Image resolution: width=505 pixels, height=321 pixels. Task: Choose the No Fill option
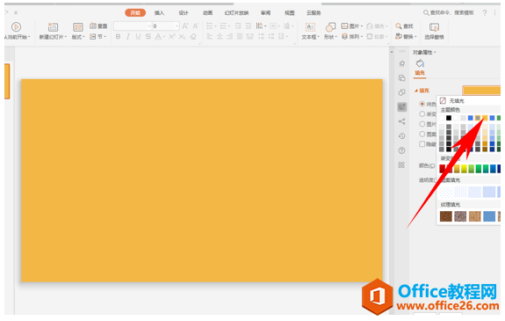pos(452,100)
